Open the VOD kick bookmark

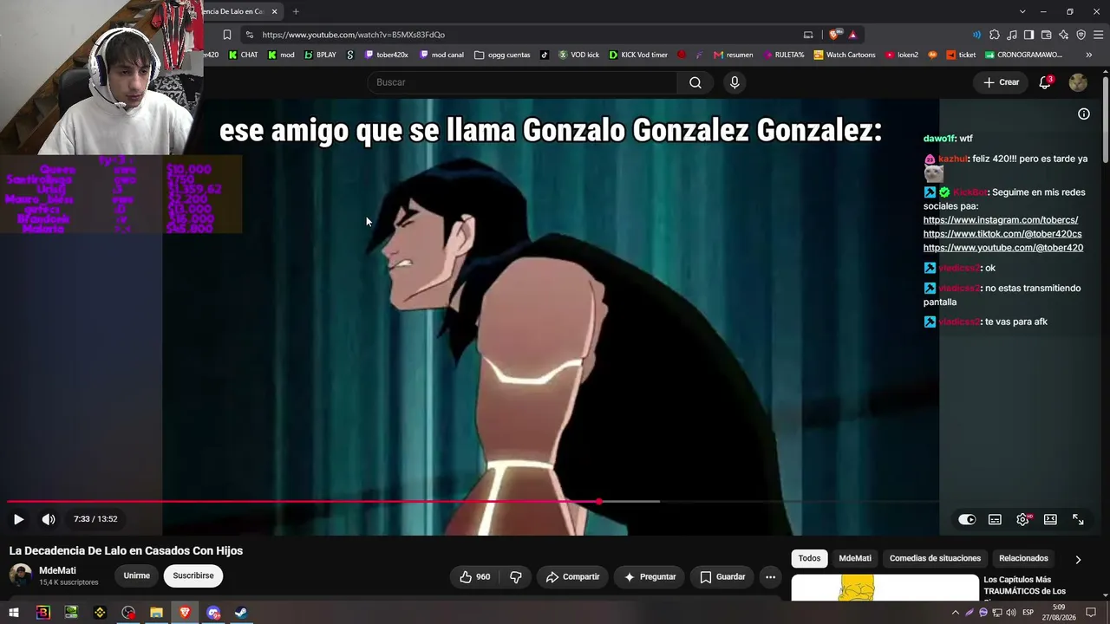578,55
